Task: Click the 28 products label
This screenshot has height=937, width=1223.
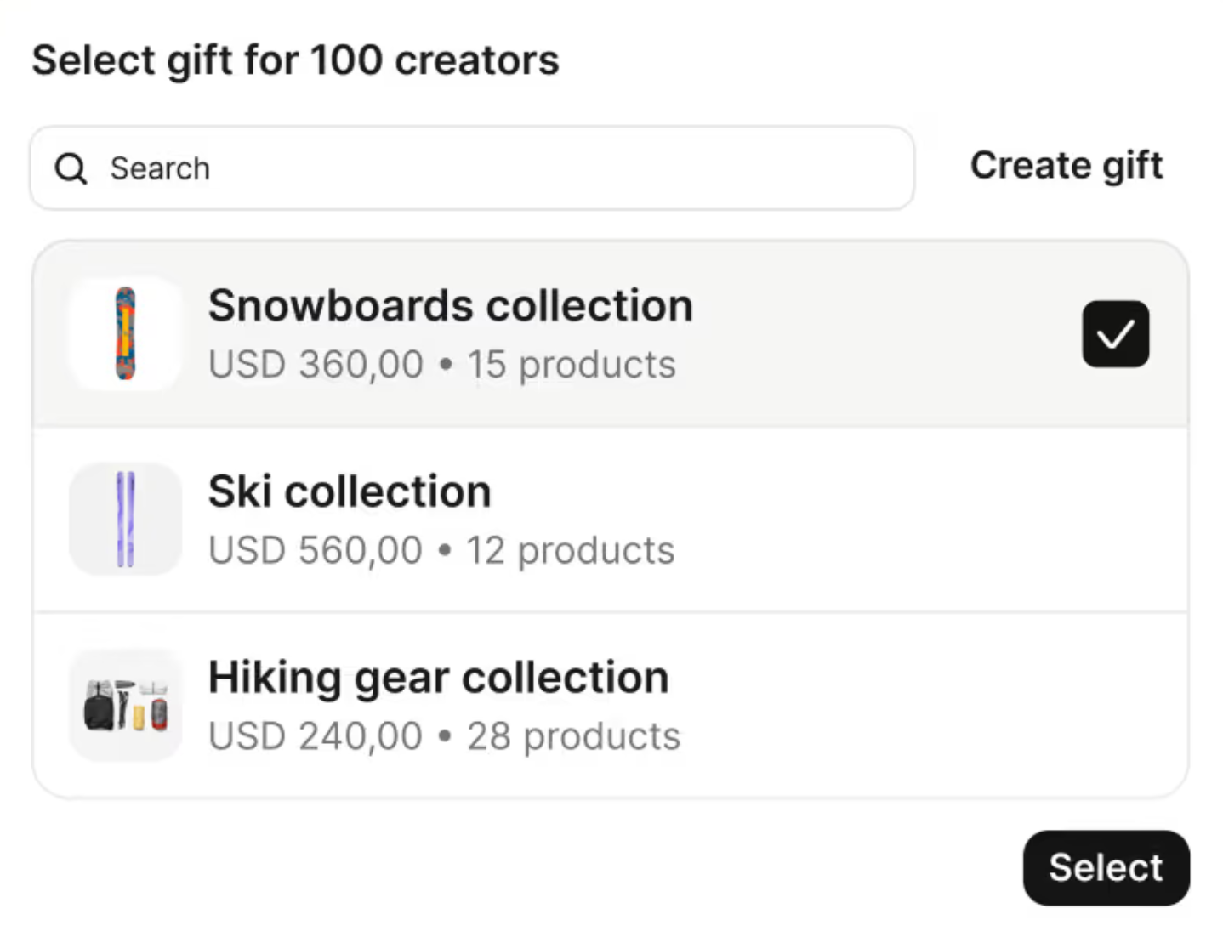Action: point(574,736)
